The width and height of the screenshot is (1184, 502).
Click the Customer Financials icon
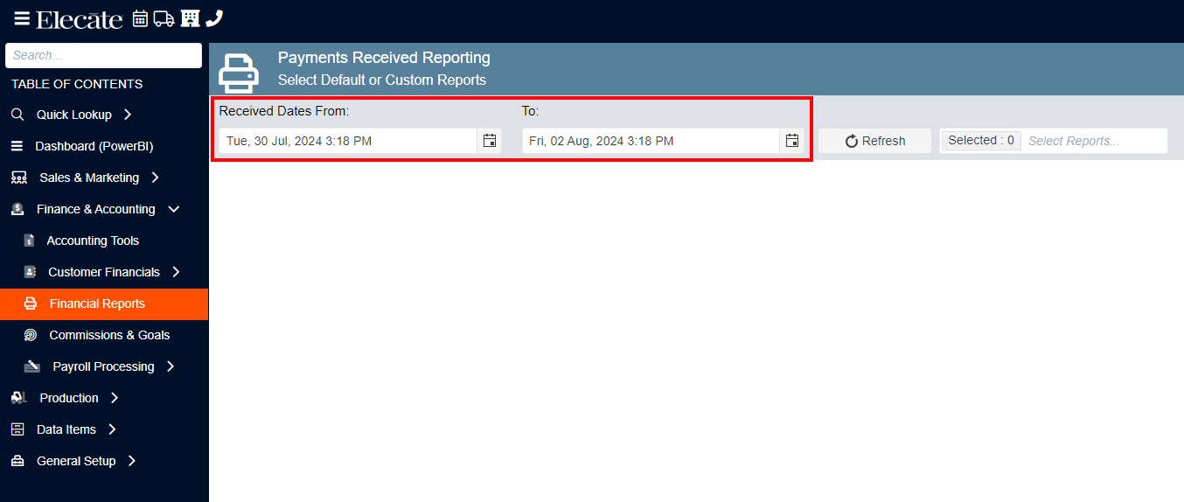[x=30, y=272]
